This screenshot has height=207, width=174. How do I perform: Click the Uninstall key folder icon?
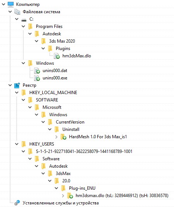coord(57,129)
